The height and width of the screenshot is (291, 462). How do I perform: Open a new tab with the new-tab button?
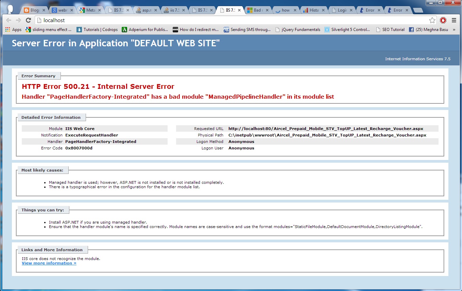[417, 10]
